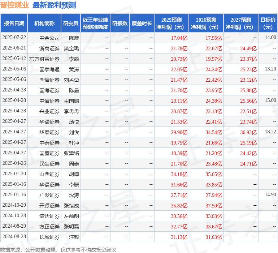This screenshot has width=278, height=253.
Task: Click the 34.18亿 profit value
Action: tap(179, 174)
